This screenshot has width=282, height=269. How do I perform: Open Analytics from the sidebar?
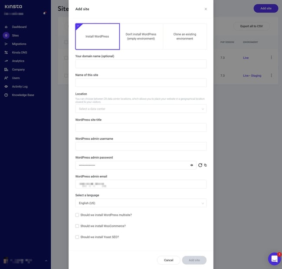click(x=18, y=61)
